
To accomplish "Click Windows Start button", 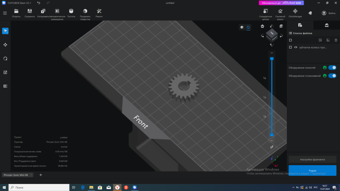I will pyautogui.click(x=4, y=187).
